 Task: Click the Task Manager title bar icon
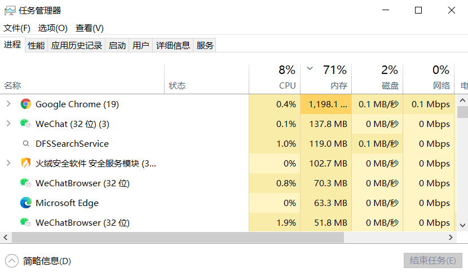coord(10,10)
